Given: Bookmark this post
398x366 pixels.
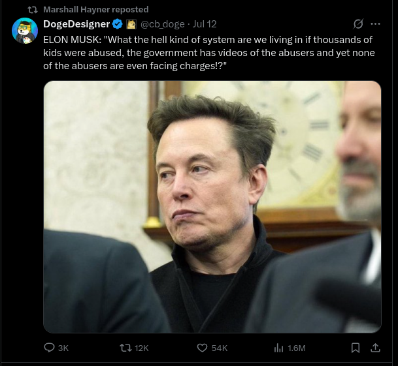Looking at the screenshot, I should 355,348.
